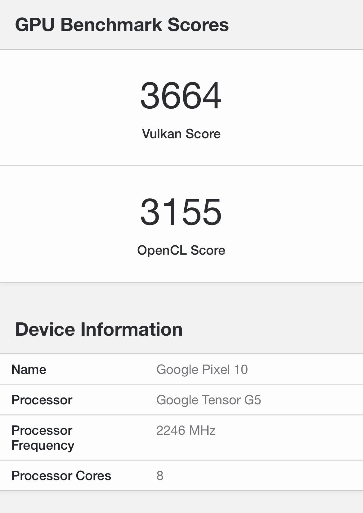
Task: Select the 2246 MHz frequency value
Action: point(186,430)
